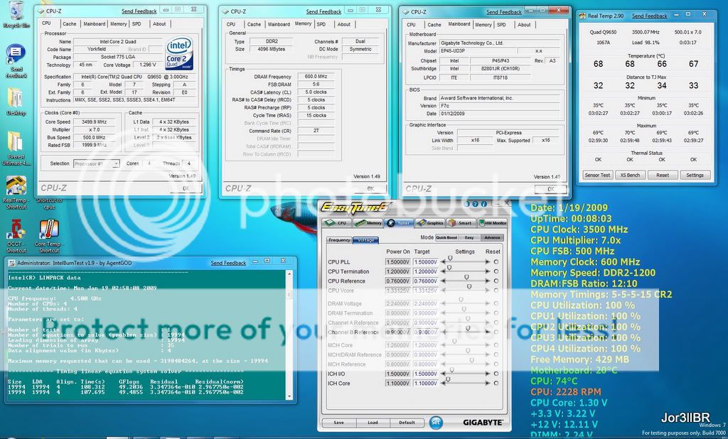This screenshot has width=728, height=439.
Task: Click the 'Yorkfield' Code Name value
Action: pos(97,49)
